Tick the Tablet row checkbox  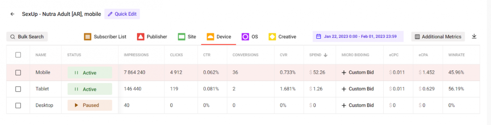point(18,89)
